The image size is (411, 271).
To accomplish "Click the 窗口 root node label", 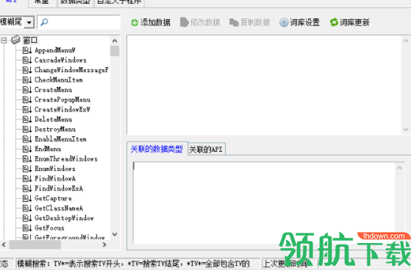I will point(30,41).
